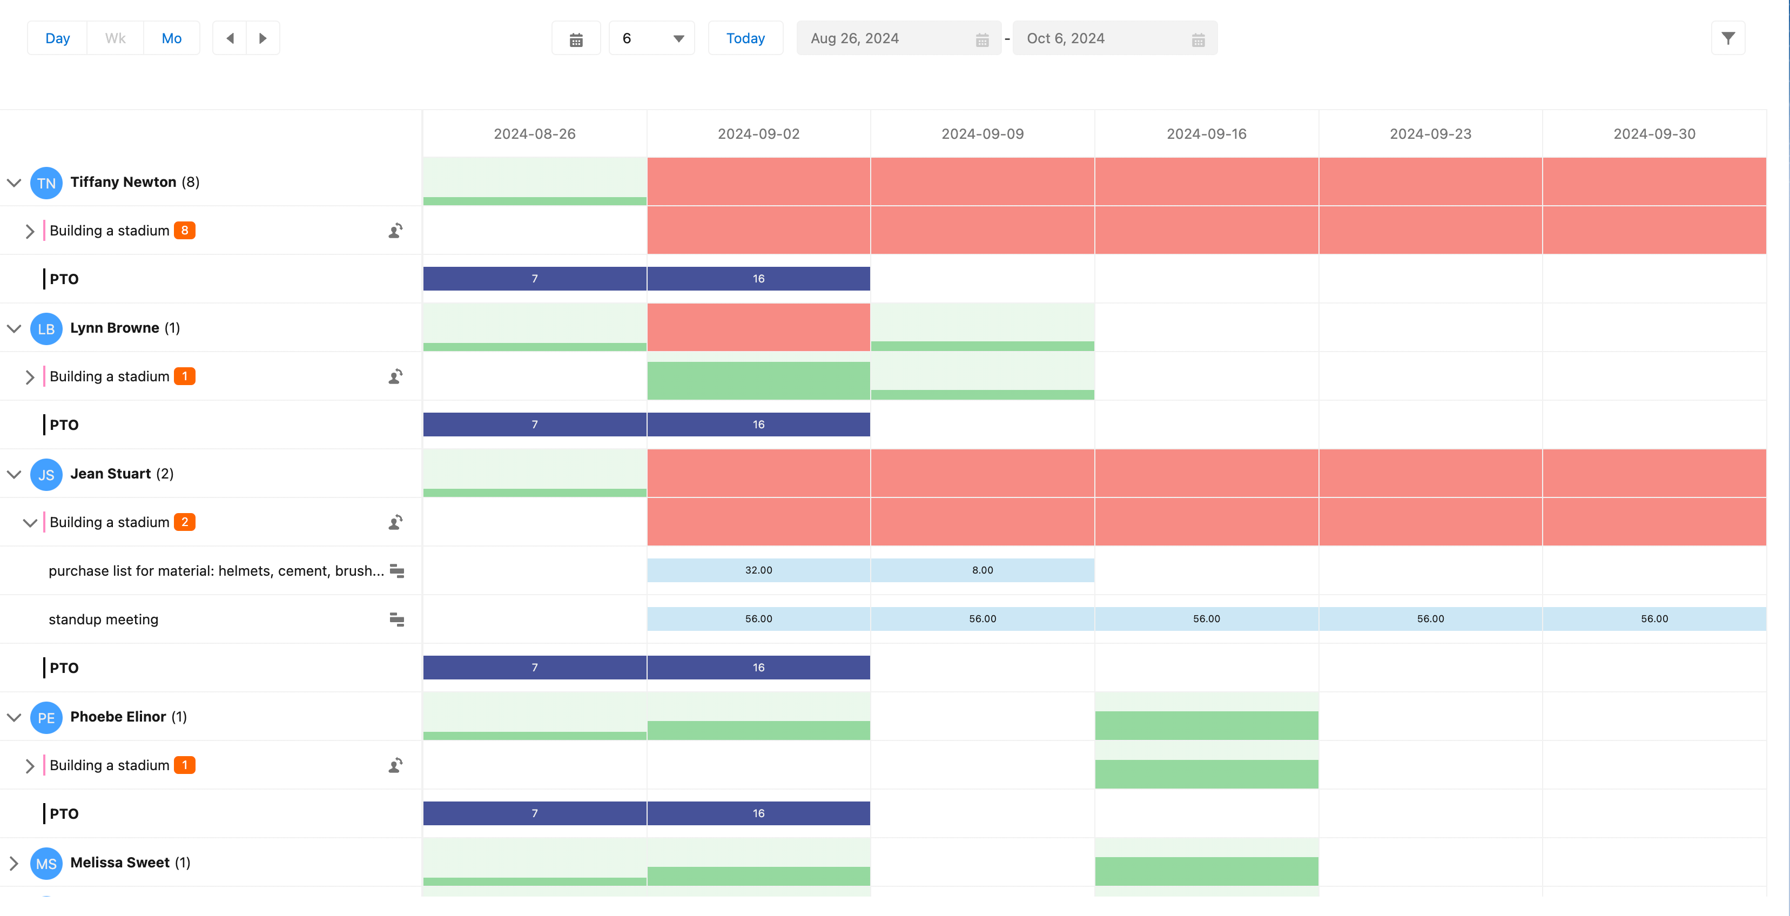
Task: Edit the Aug 26, 2024 start date field
Action: coord(898,38)
